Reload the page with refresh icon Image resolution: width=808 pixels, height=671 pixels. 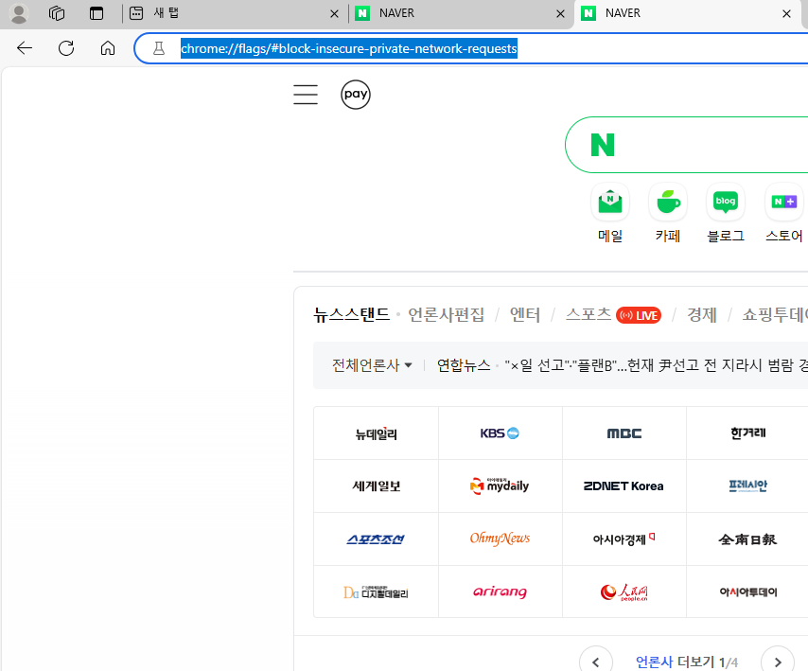(x=66, y=48)
